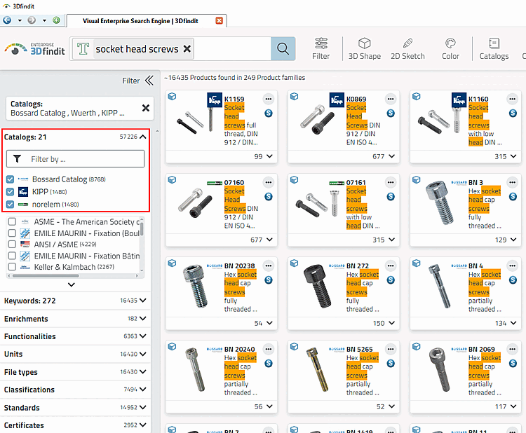Viewport: 526px width, 433px height.
Task: Expand the Keywords: 272 filter section
Action: click(75, 301)
